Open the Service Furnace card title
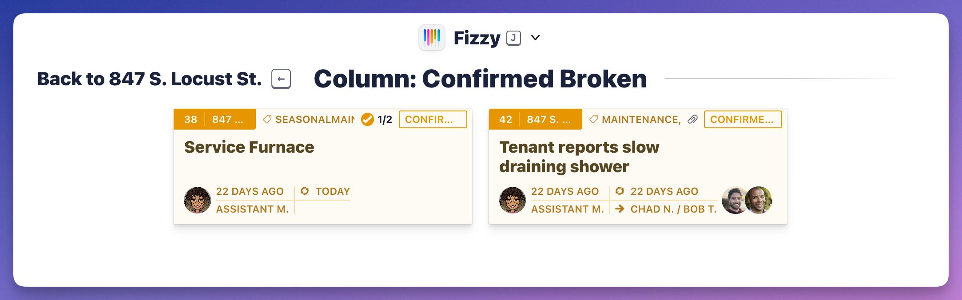This screenshot has height=300, width=962. (x=249, y=147)
